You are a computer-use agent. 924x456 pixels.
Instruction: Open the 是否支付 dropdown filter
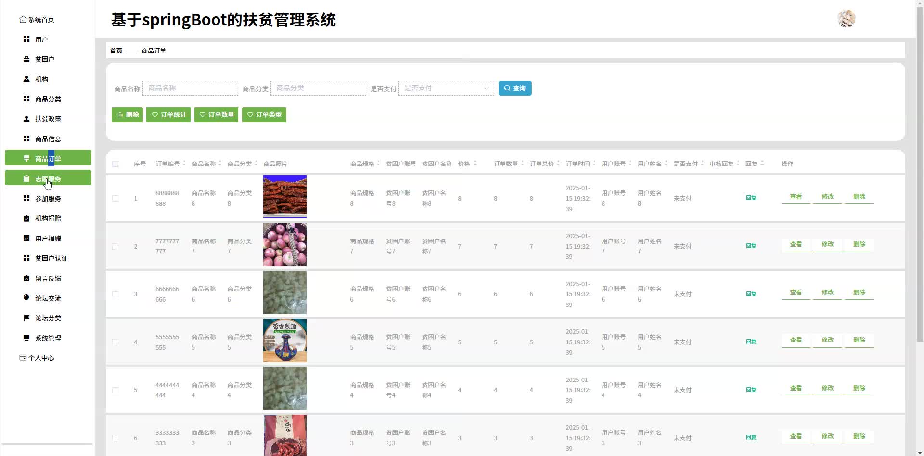(446, 88)
